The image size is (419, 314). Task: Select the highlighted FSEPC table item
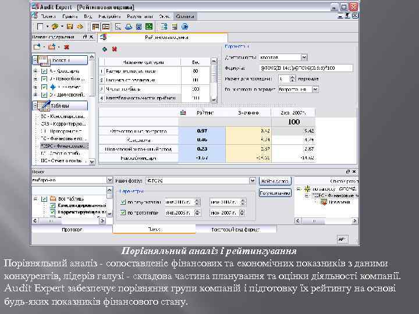(63, 146)
